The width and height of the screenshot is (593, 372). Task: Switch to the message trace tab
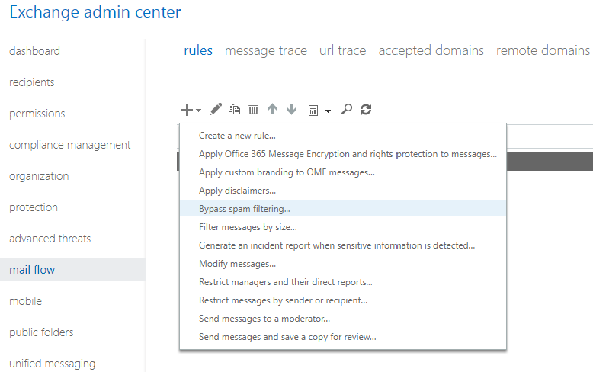266,51
